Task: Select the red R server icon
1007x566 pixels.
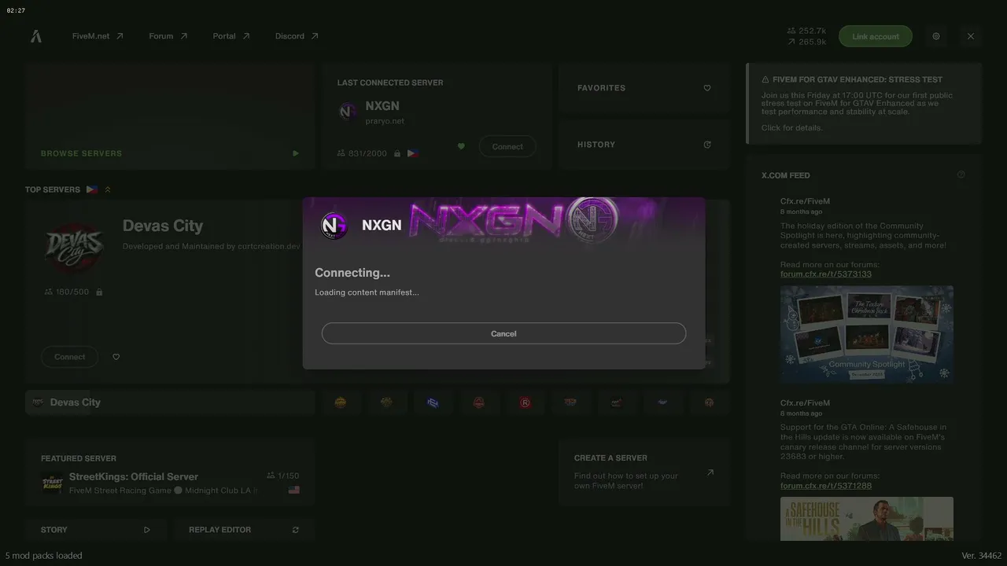Action: (525, 402)
